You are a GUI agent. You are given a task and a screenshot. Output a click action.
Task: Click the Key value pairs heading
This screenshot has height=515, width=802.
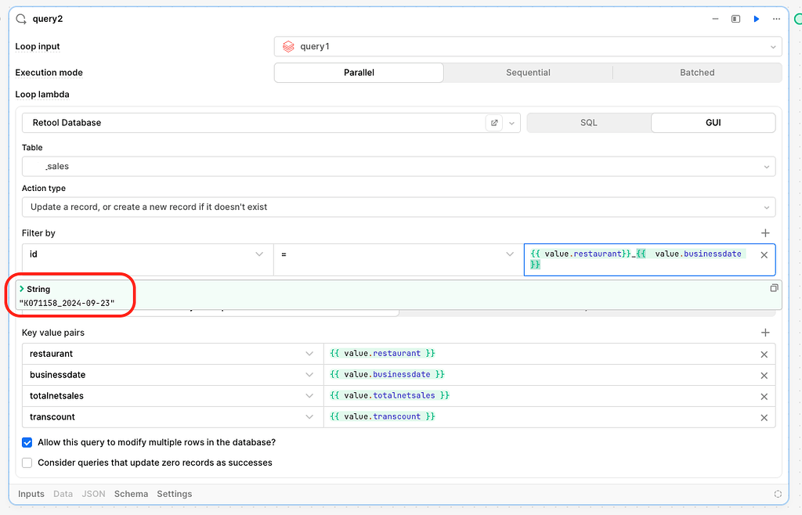53,333
